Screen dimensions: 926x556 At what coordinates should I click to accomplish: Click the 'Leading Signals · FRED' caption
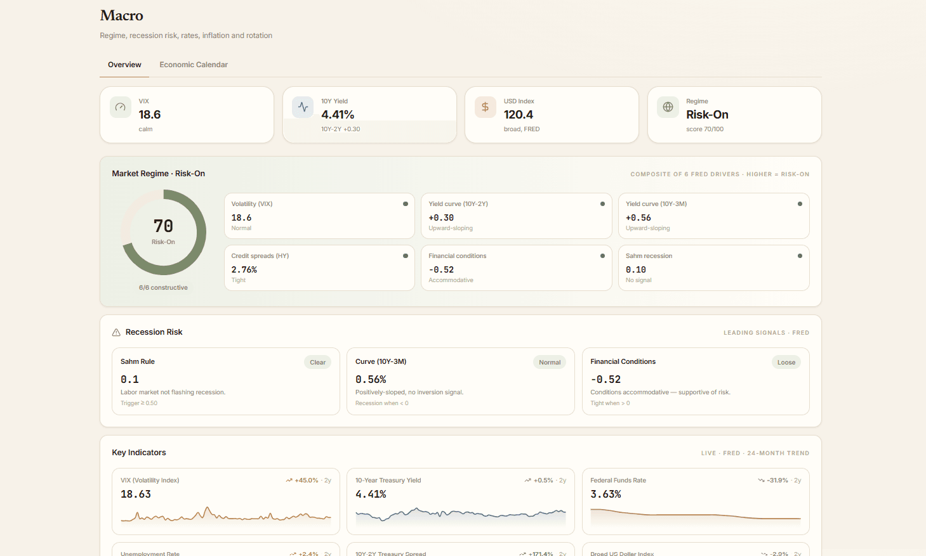(766, 333)
